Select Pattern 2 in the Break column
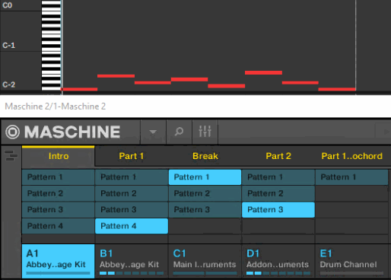391x280 pixels. pyautogui.click(x=205, y=193)
